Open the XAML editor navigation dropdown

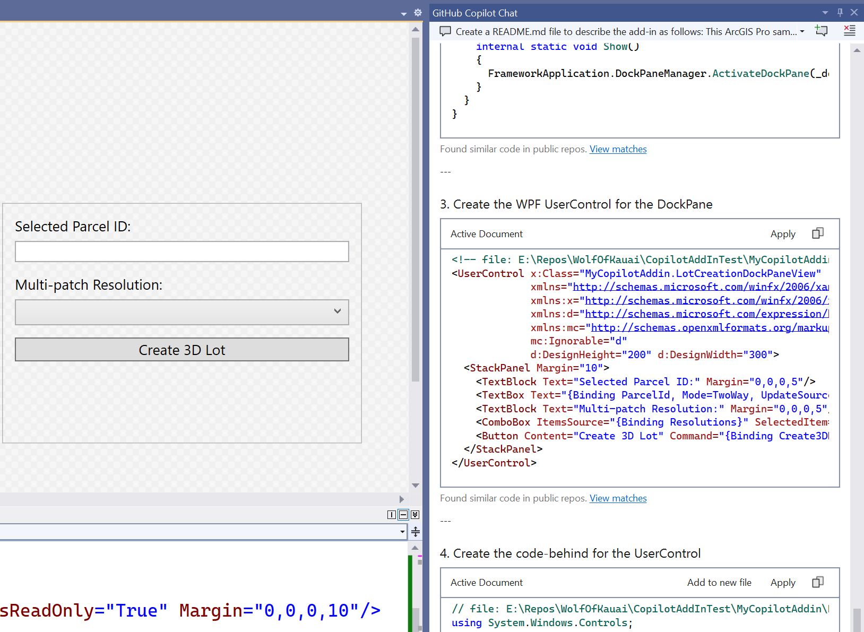pyautogui.click(x=402, y=532)
